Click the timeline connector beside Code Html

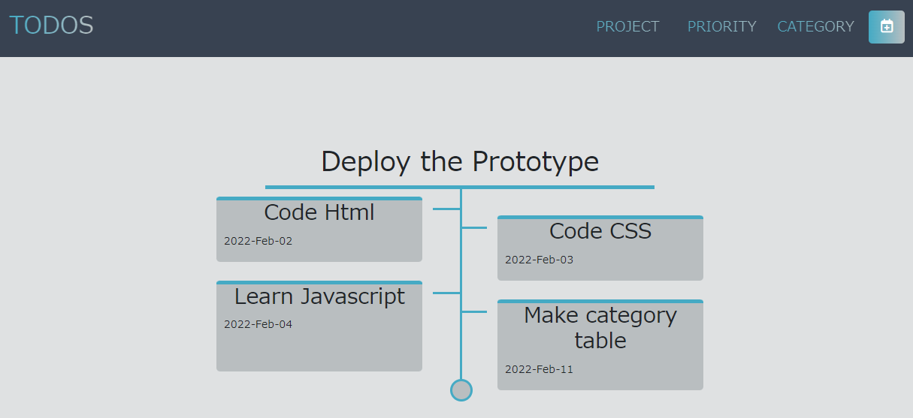(x=446, y=209)
